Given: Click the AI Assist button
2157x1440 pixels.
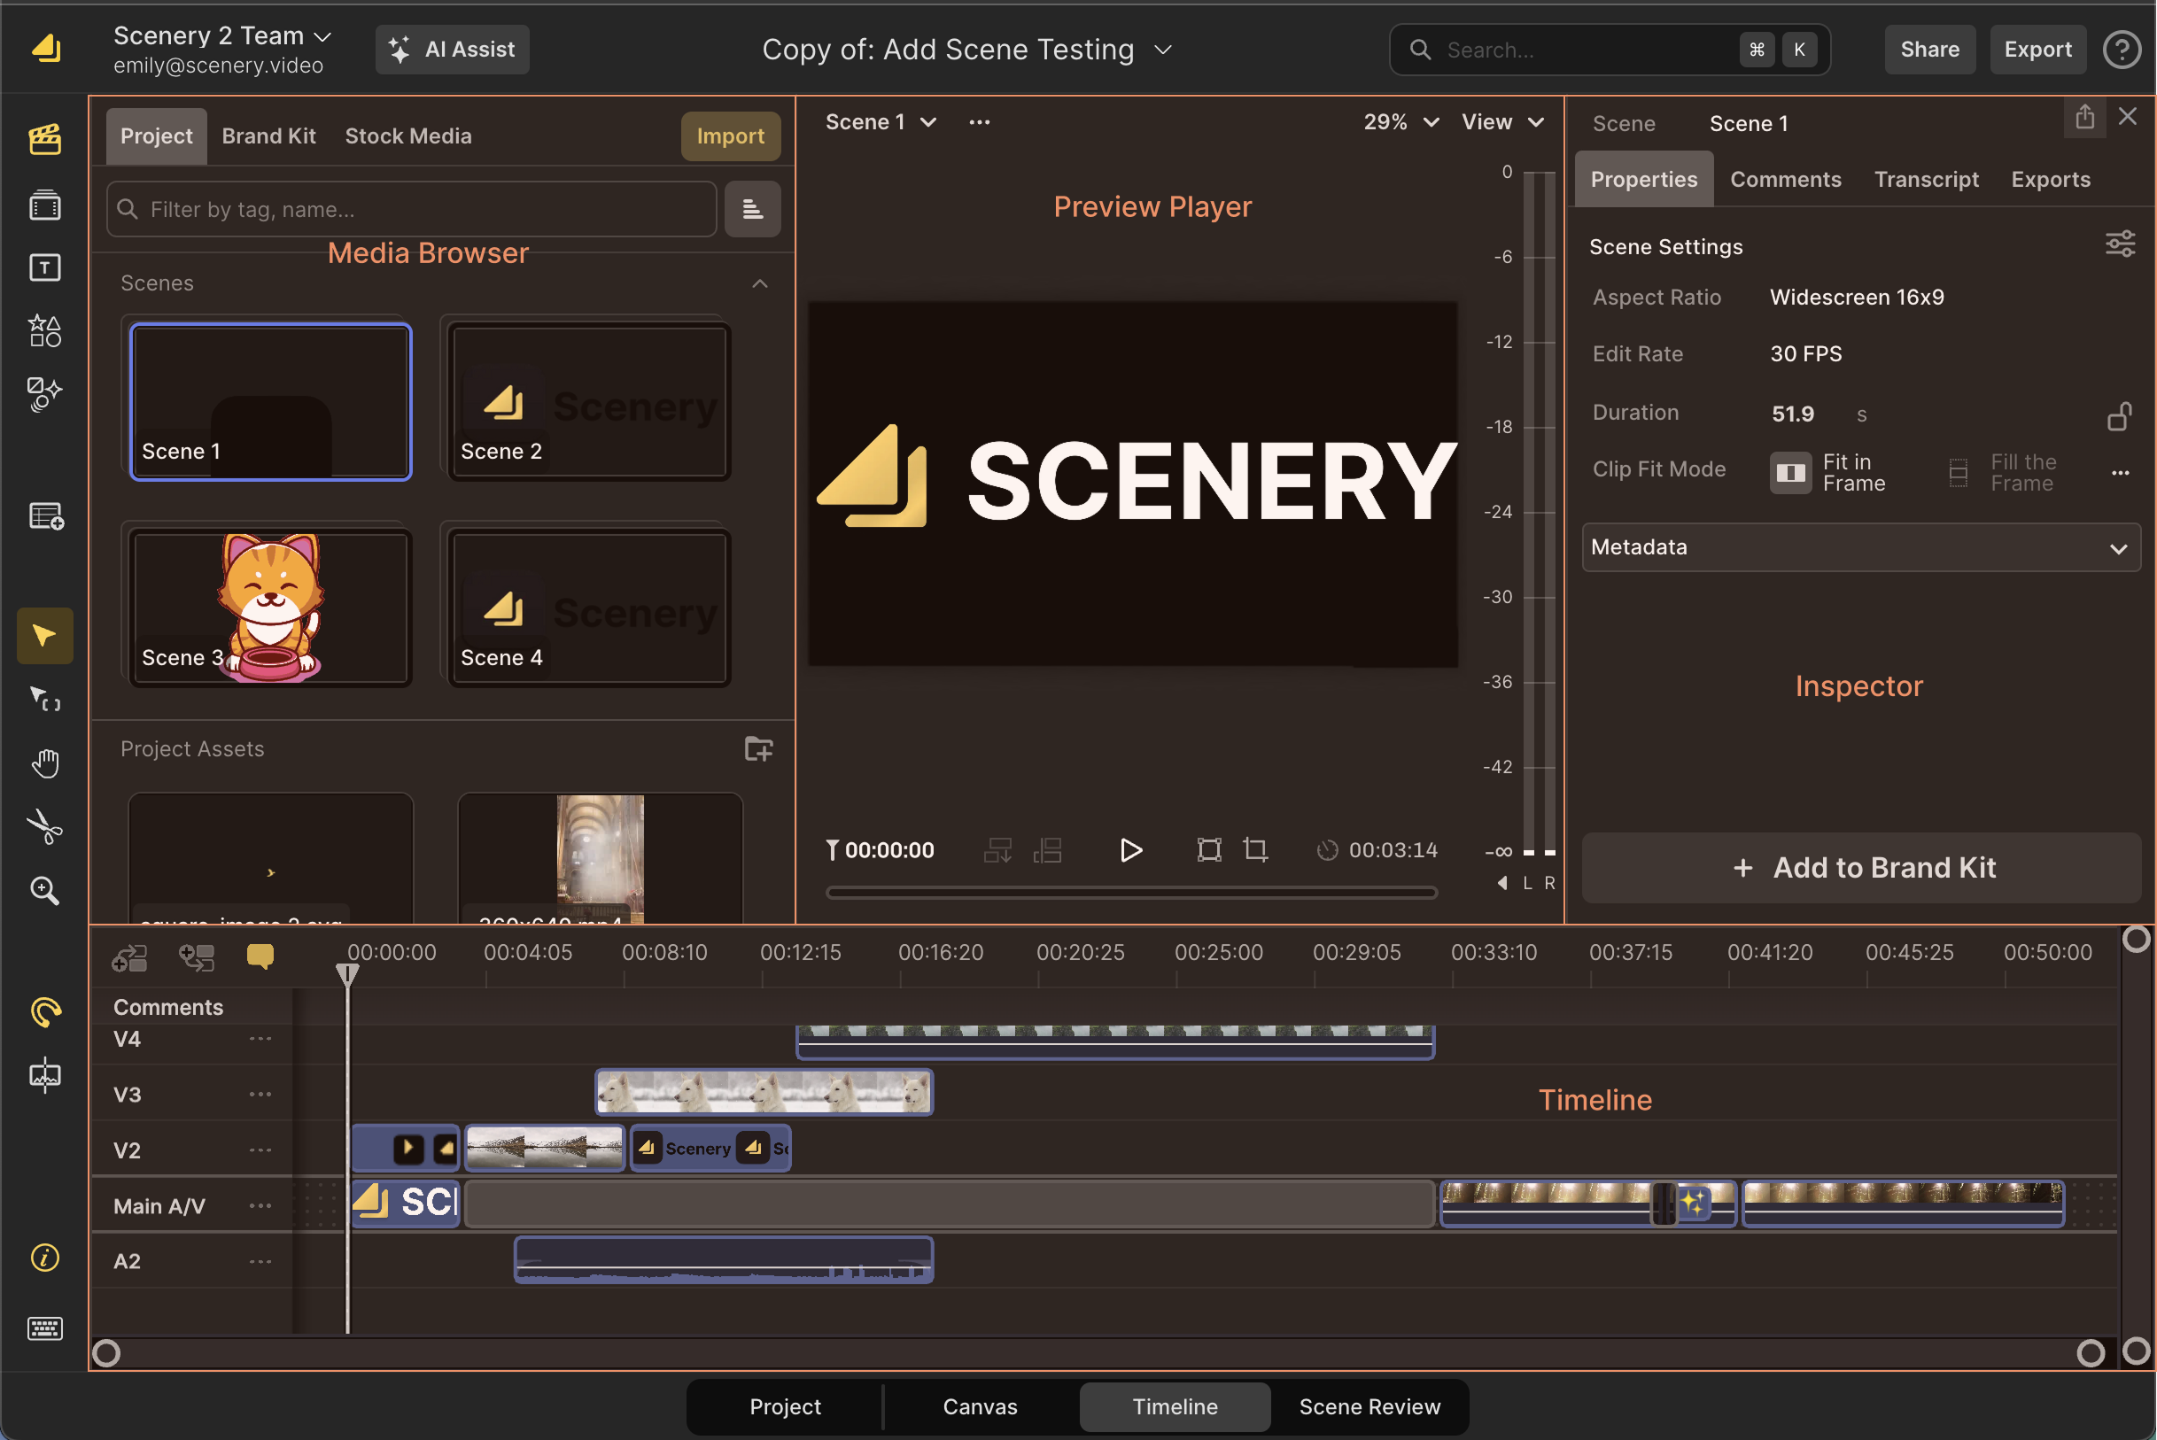Looking at the screenshot, I should (x=452, y=50).
